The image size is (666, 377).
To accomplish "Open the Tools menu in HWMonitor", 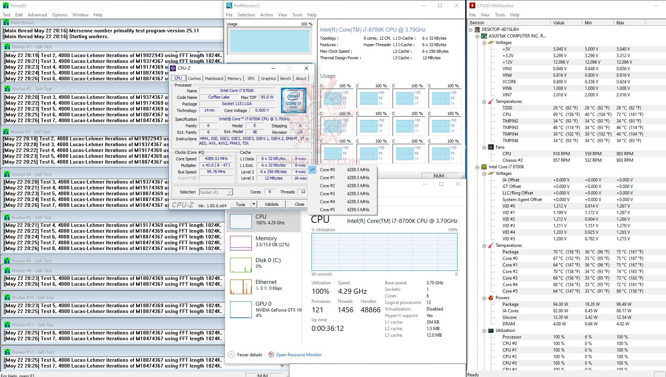I will click(x=500, y=15).
